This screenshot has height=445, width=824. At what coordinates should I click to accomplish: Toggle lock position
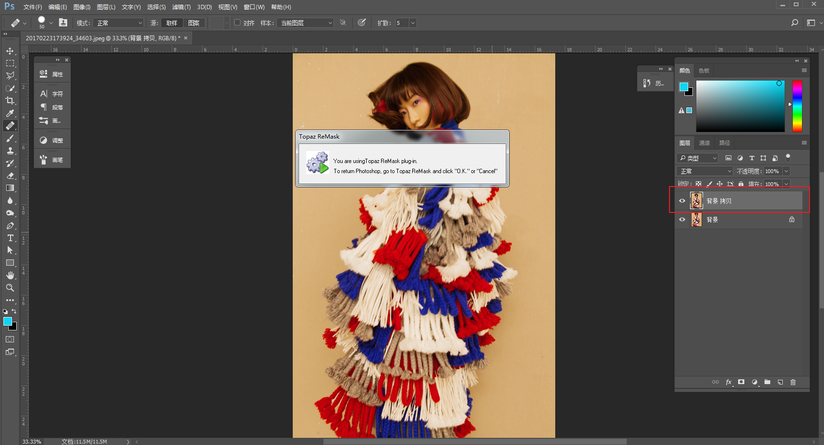click(x=719, y=184)
